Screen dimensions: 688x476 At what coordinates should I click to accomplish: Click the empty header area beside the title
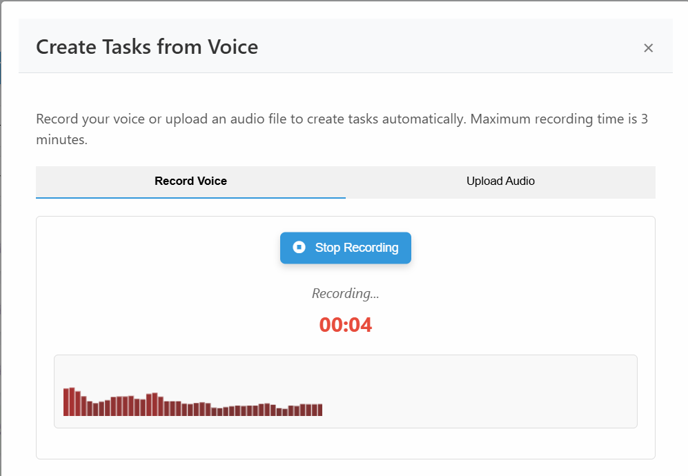pos(448,46)
